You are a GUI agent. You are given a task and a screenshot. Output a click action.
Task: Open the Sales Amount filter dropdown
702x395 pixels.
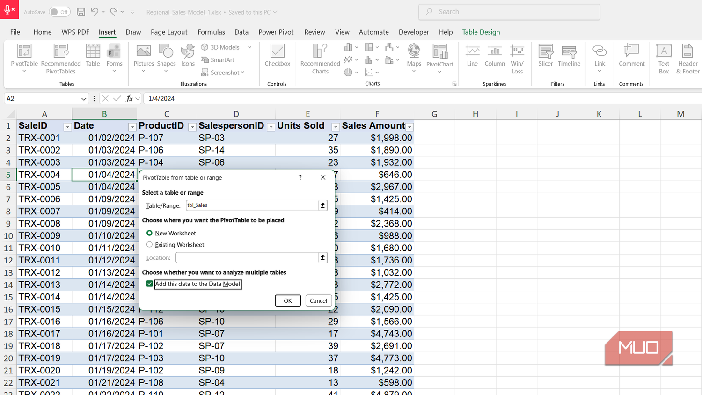tap(409, 127)
